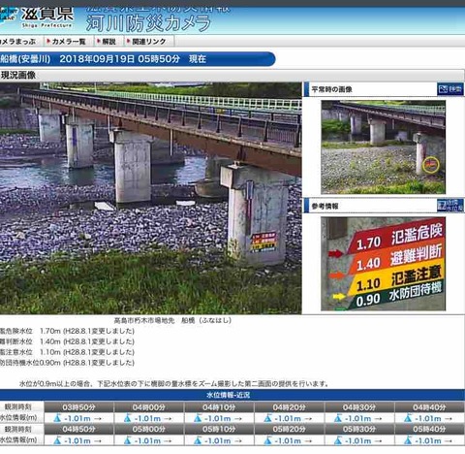Click the water gauge icon under 04時00分
This screenshot has height=454, width=465.
[128, 418]
